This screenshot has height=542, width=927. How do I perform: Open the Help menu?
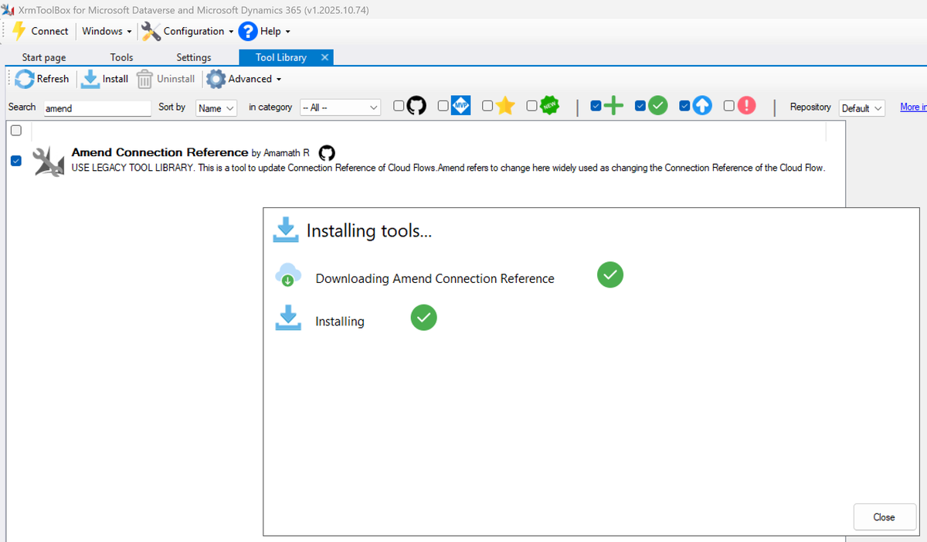click(x=265, y=31)
